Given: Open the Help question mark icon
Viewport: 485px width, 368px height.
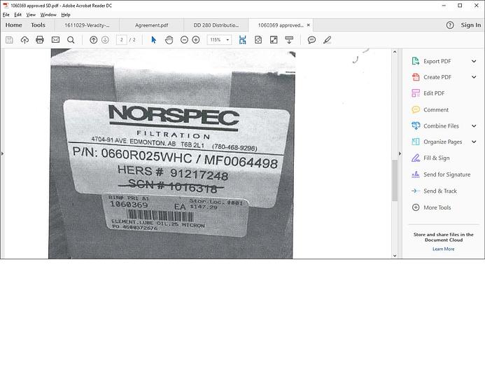Looking at the screenshot, I should [x=450, y=25].
